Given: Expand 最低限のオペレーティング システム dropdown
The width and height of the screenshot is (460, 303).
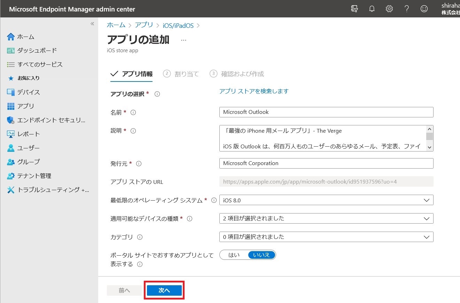Looking at the screenshot, I should tap(326, 200).
